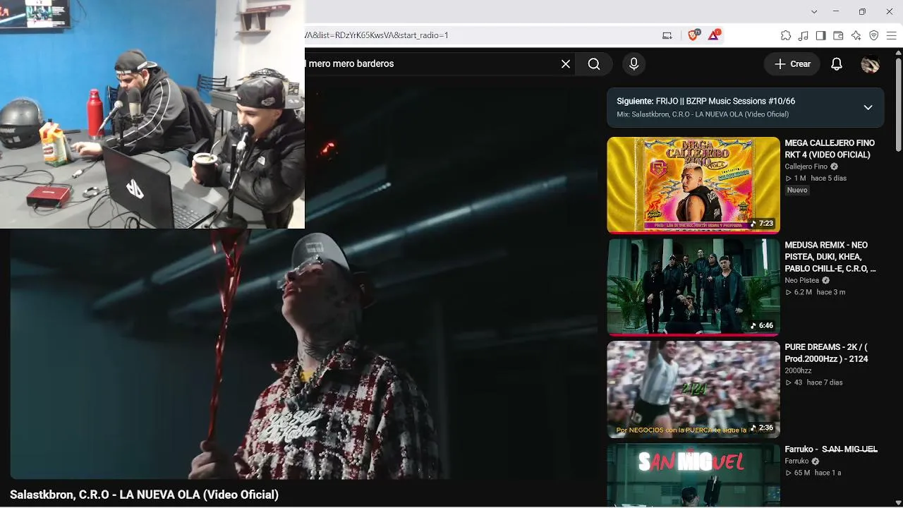
Task: Click the MEGA CALLEJERO FINO RKT 4 title
Action: coord(830,149)
